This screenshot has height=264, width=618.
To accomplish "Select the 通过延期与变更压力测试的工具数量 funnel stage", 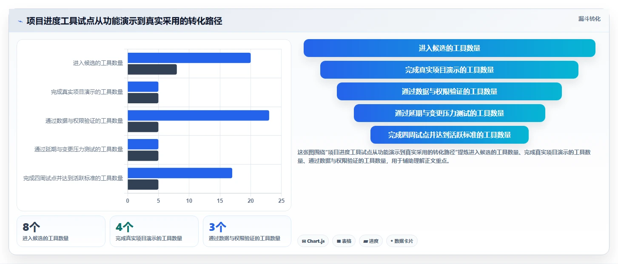I will coord(449,113).
